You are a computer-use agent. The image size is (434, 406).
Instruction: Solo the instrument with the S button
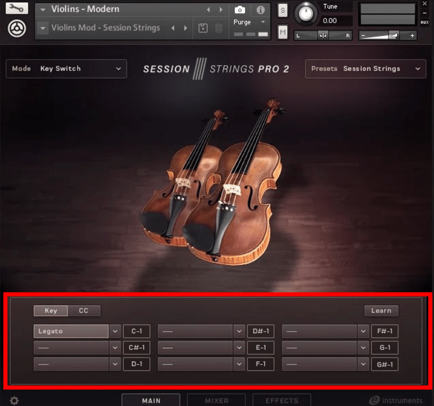(x=282, y=9)
